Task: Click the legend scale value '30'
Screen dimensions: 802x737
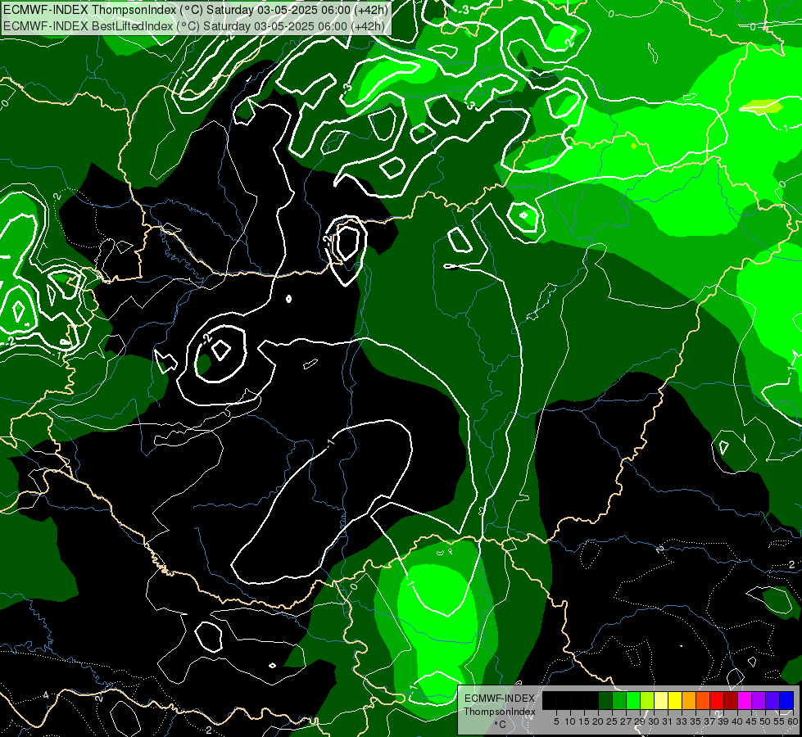Action: point(654,721)
